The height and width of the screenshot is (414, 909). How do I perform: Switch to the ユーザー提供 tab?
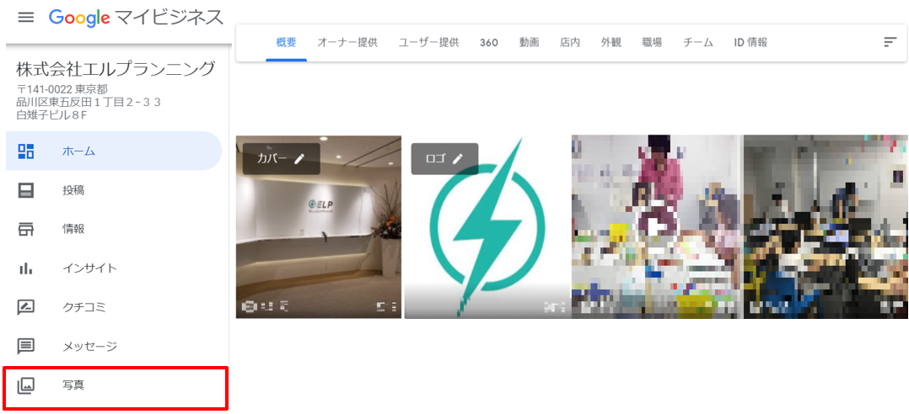[x=428, y=42]
